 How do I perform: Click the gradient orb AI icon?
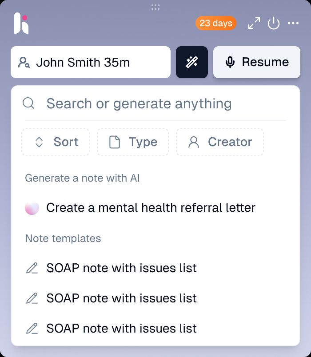(x=32, y=208)
